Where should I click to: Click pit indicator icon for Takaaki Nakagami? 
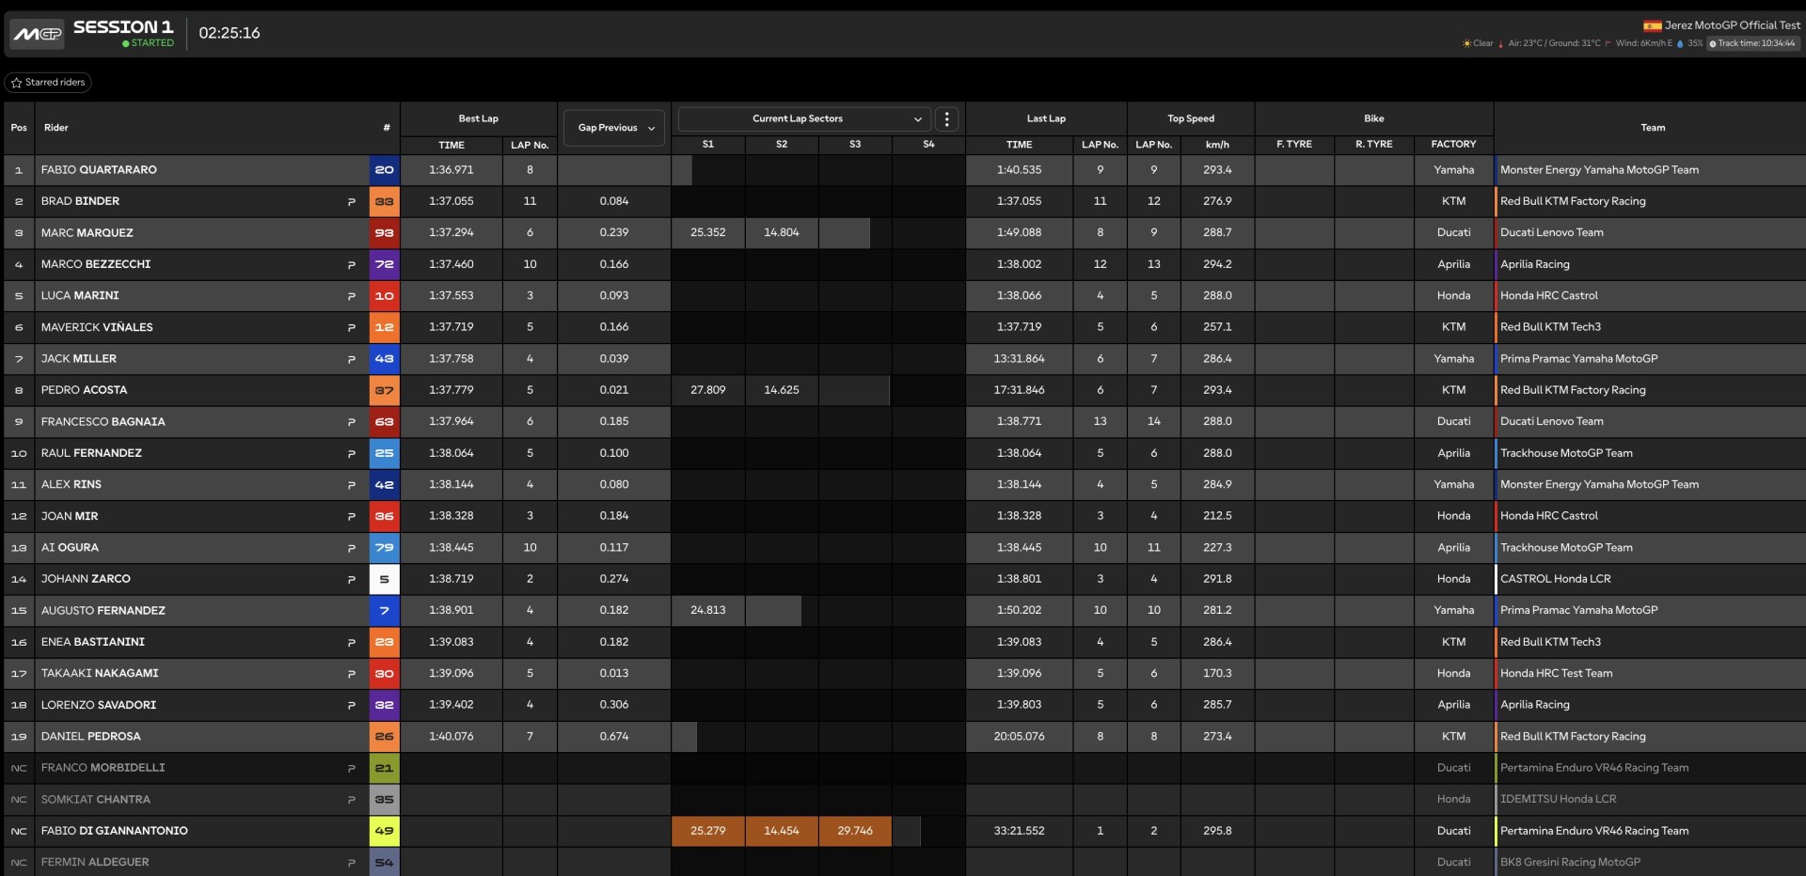352,674
